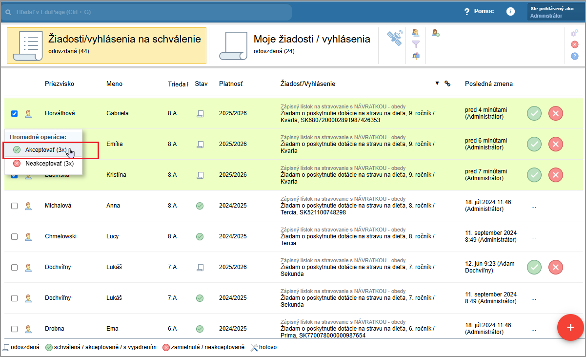Choose Akceptovať (3x) from bulk operations
Image resolution: width=586 pixels, height=357 pixels.
[x=45, y=150]
